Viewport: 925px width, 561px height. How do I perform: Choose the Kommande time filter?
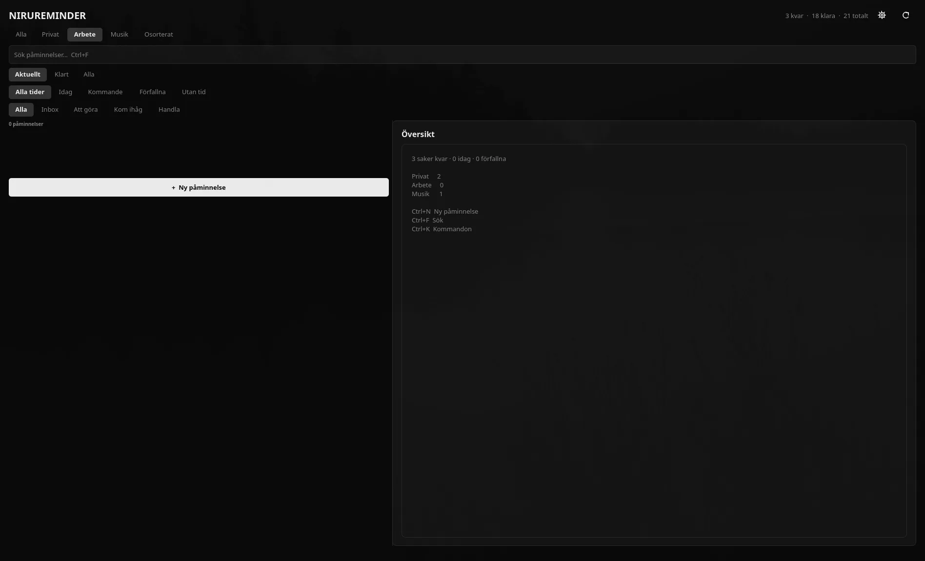point(105,92)
